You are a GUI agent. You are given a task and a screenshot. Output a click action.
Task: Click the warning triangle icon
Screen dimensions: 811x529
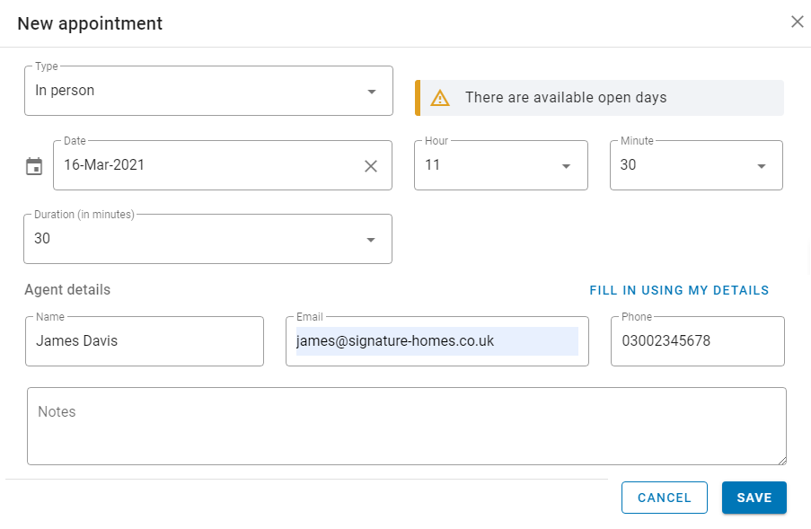[x=440, y=98]
